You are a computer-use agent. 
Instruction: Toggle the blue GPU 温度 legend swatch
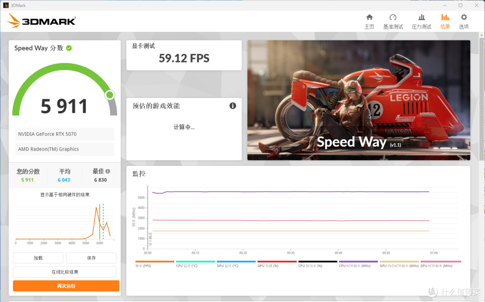click(236, 262)
